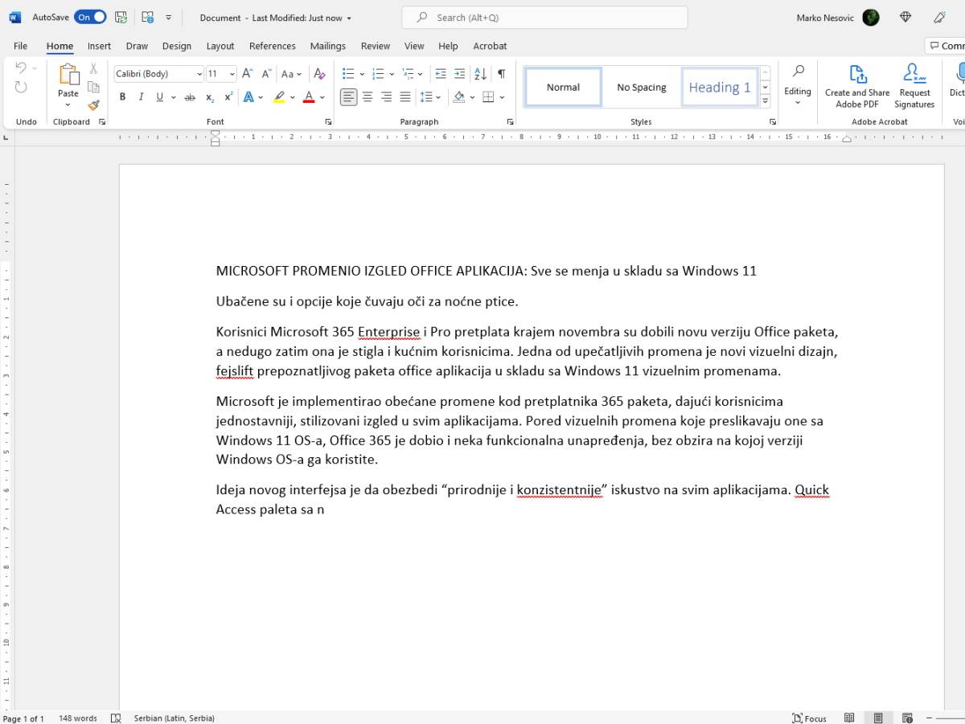
Task: Open the Sort tool
Action: (x=481, y=72)
